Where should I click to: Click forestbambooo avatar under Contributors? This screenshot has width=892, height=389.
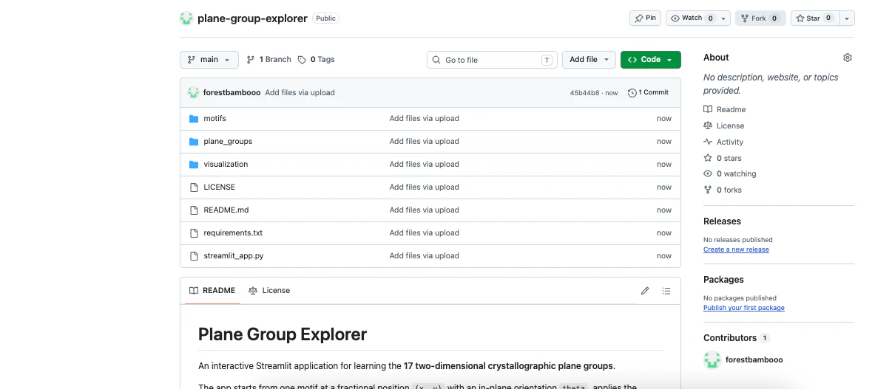click(712, 359)
